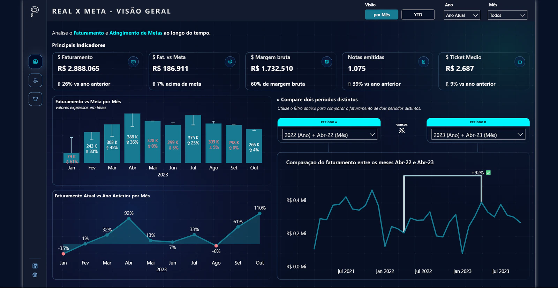This screenshot has width=558, height=288.
Task: Click the 'Compare dois períodos distintos' heading
Action: click(319, 99)
